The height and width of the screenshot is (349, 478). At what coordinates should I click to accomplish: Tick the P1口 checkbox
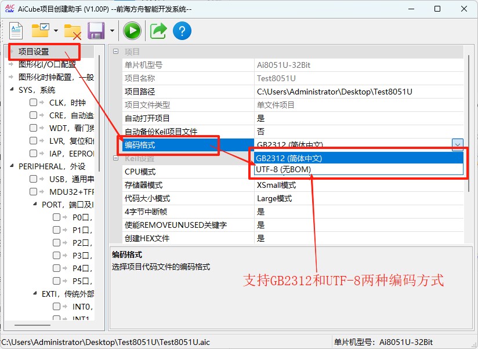pos(56,230)
